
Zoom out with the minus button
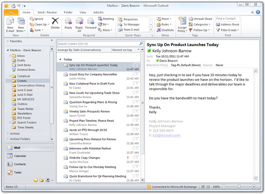224,187
